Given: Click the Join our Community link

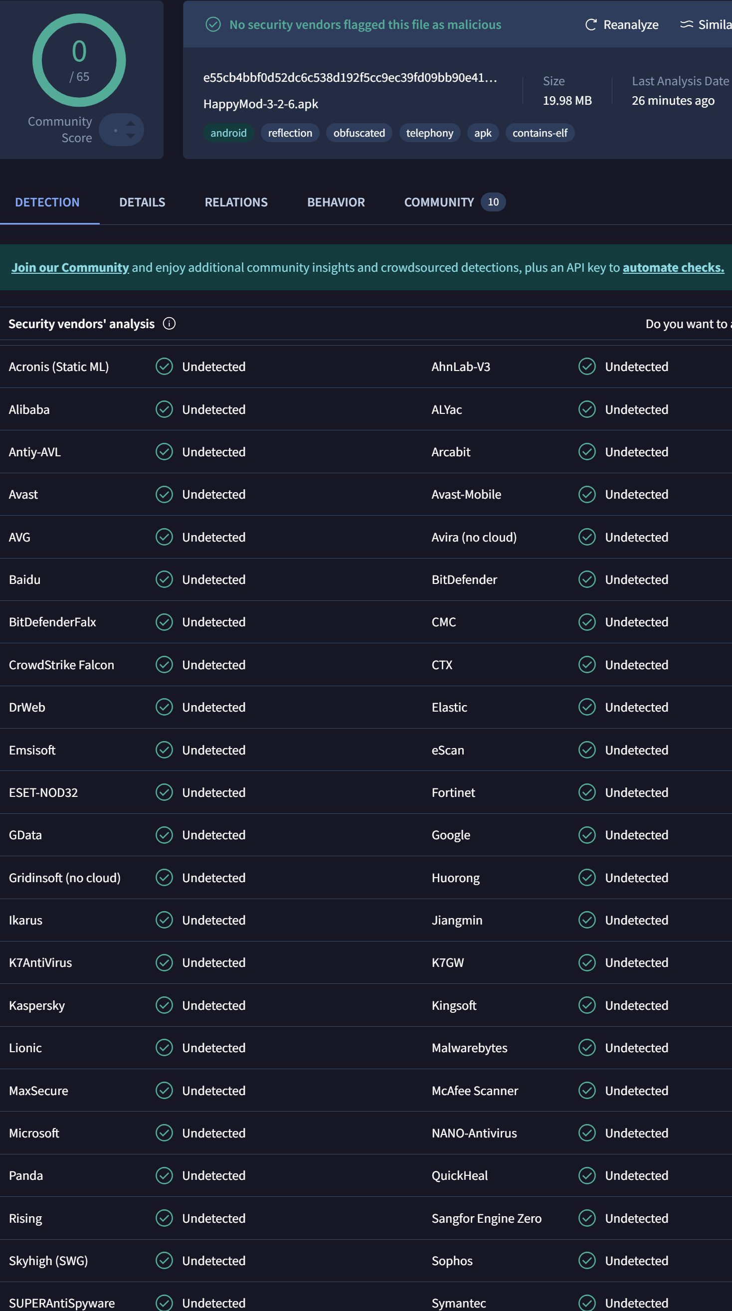Looking at the screenshot, I should (70, 267).
